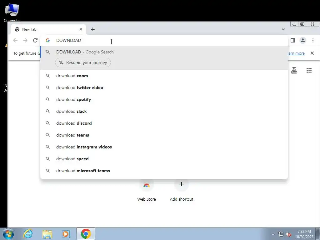Click the address bar input containing DOWNLOAD
The image size is (320, 240).
click(164, 40)
